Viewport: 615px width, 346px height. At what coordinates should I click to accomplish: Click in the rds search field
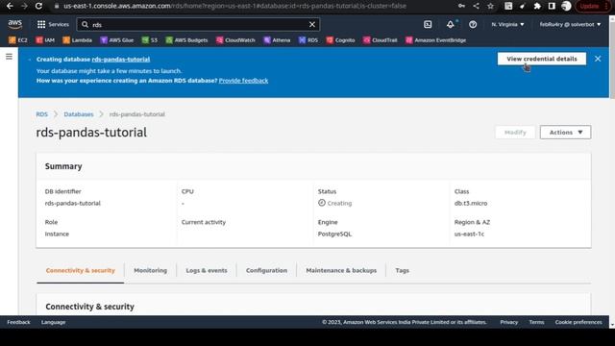point(198,25)
